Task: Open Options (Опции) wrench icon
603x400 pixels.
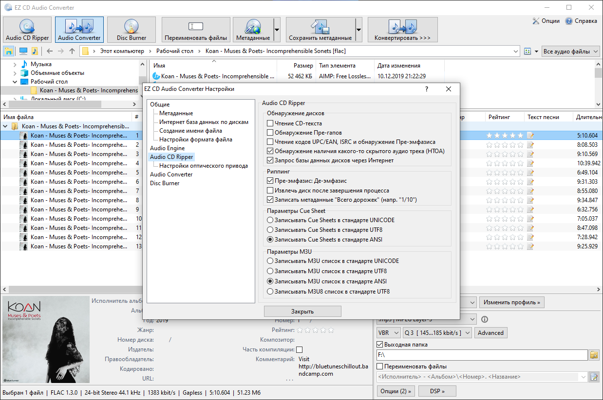Action: click(x=546, y=21)
